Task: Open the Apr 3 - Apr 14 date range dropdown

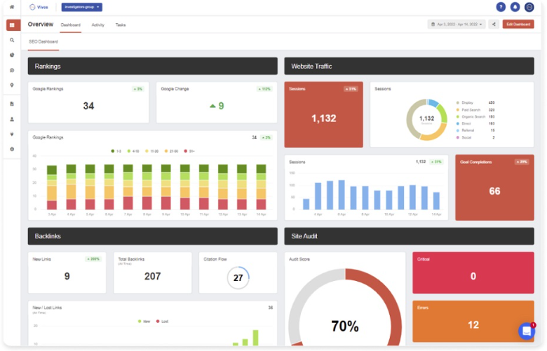Action: (x=457, y=25)
